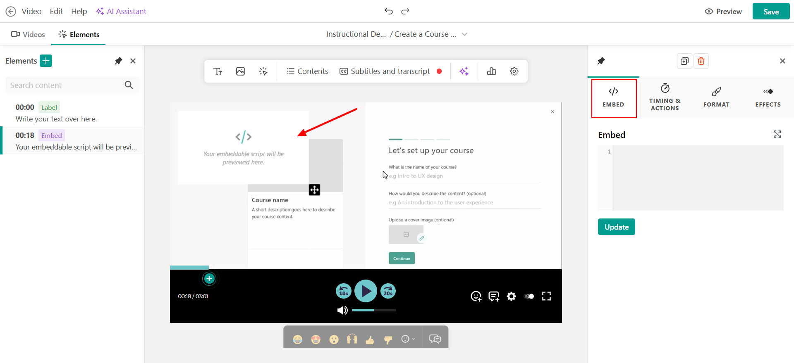794x363 pixels.
Task: Add reaction in player controls
Action: tap(476, 296)
